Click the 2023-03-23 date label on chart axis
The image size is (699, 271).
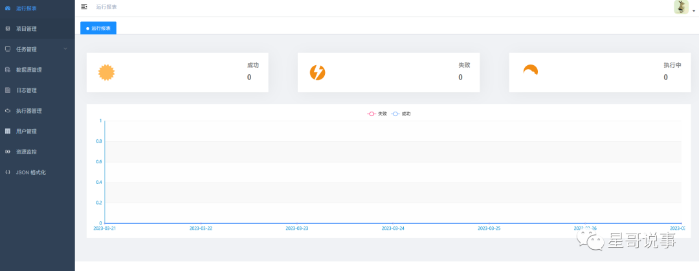[296, 228]
